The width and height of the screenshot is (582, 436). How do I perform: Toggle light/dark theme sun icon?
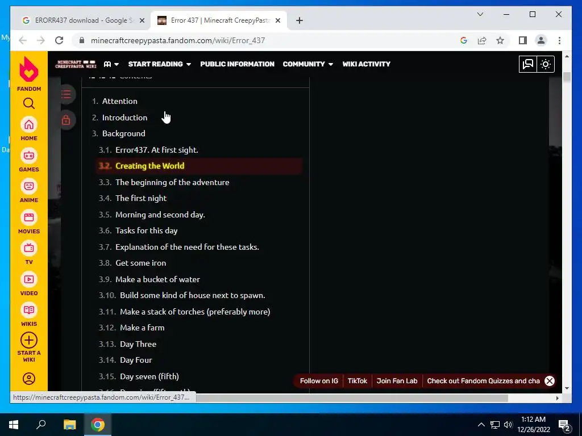coord(545,64)
